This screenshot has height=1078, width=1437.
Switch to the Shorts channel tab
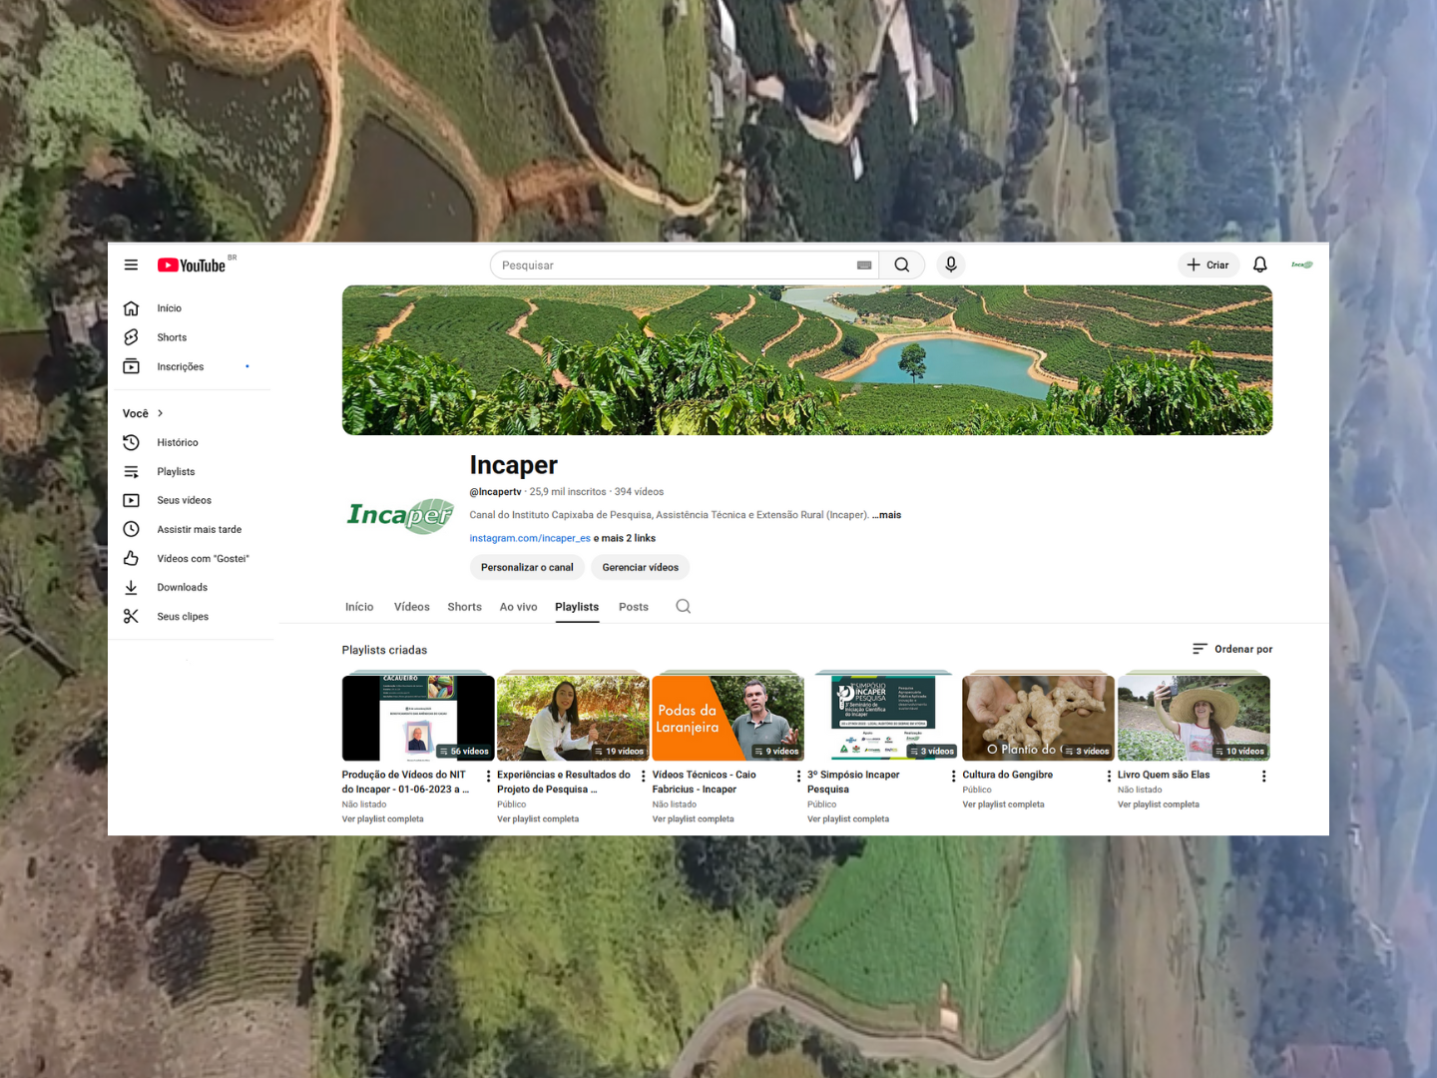(x=465, y=607)
